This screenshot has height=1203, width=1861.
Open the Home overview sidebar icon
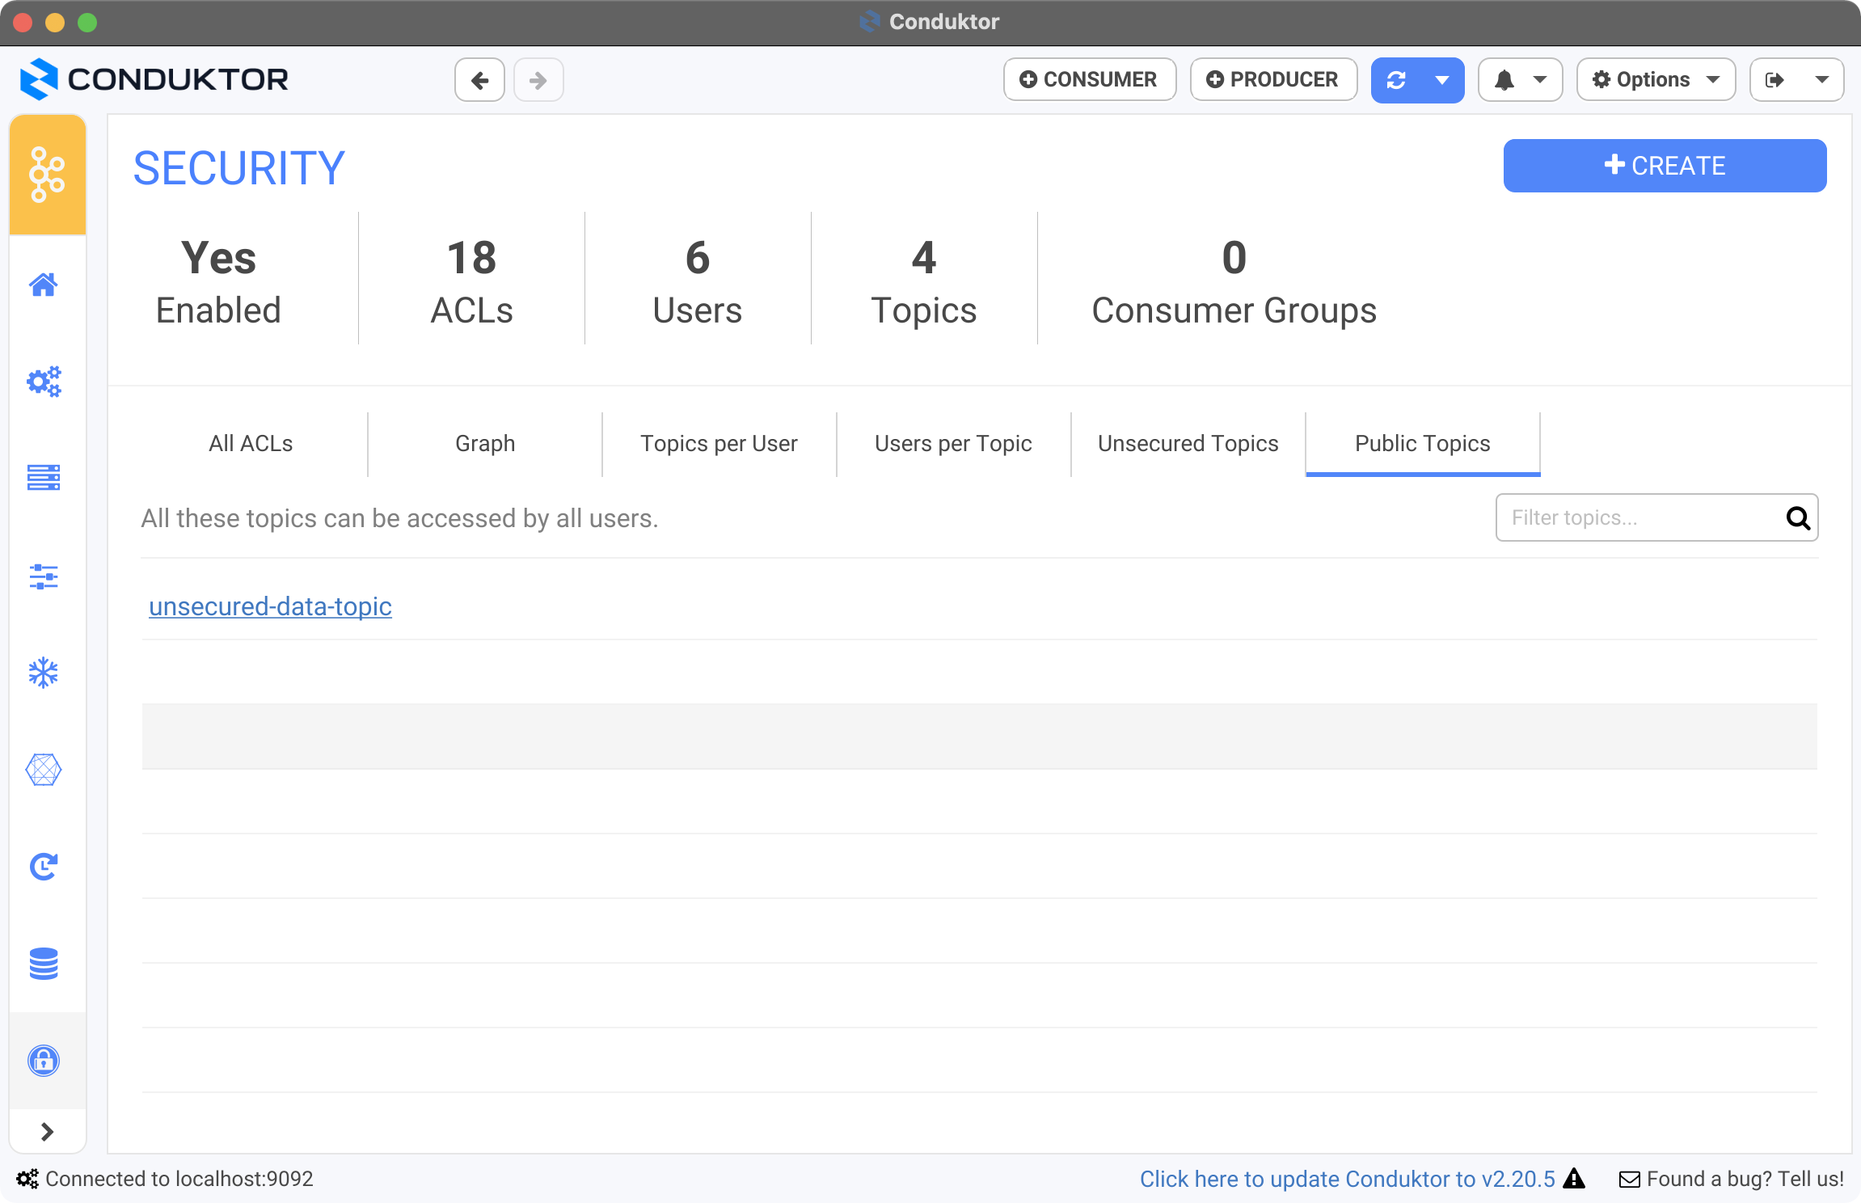point(44,285)
